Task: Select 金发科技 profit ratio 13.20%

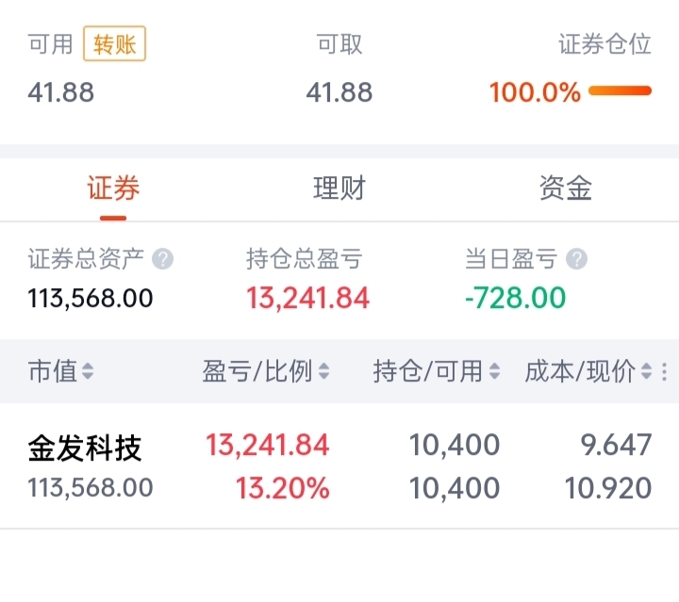Action: pos(283,488)
